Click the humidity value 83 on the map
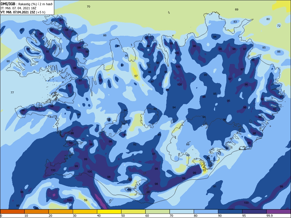The height and width of the screenshot is (218, 291). 235,22
